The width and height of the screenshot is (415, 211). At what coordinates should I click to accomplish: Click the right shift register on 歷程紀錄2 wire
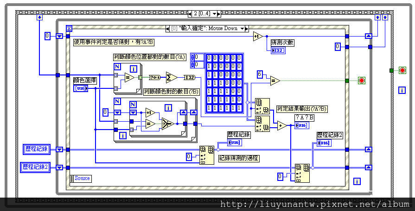tap(369, 168)
